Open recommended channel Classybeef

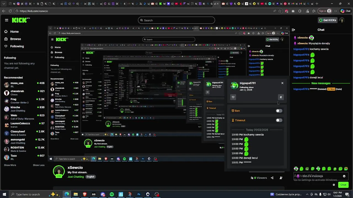click(24, 133)
